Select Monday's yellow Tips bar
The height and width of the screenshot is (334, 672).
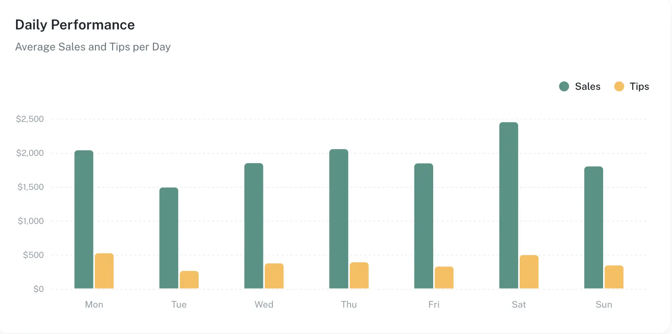104,271
